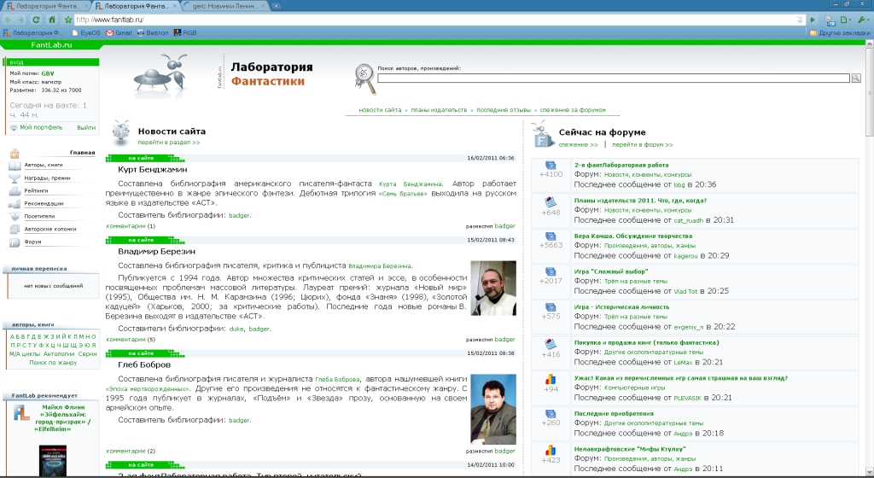Click the Выйти logout link
Viewport: 874px width, 478px height.
pos(86,127)
